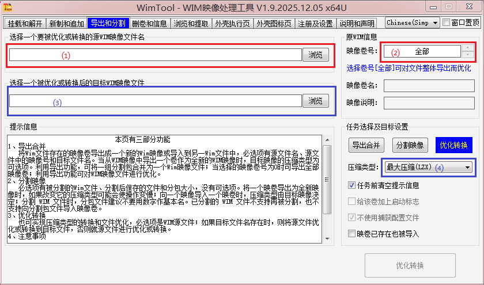Choose the 分割映像 task button
This screenshot has width=484, height=285.
tap(410, 145)
